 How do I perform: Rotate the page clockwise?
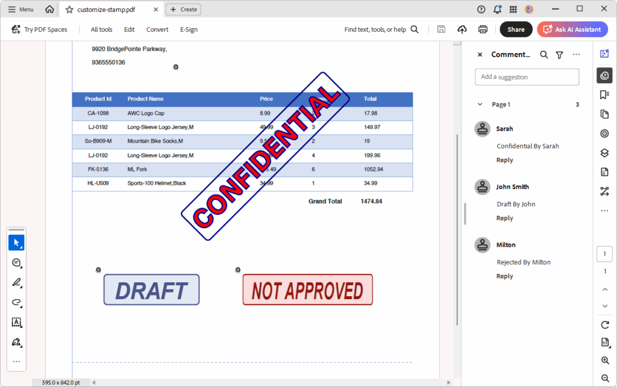pos(604,325)
